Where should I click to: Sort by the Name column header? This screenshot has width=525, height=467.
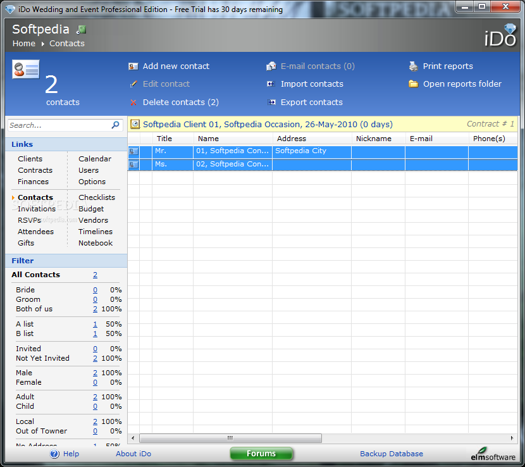233,139
